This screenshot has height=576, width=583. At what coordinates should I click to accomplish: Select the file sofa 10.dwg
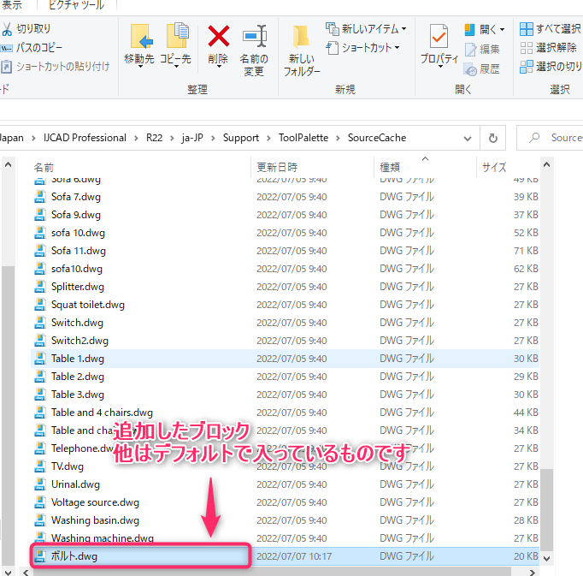tap(78, 233)
